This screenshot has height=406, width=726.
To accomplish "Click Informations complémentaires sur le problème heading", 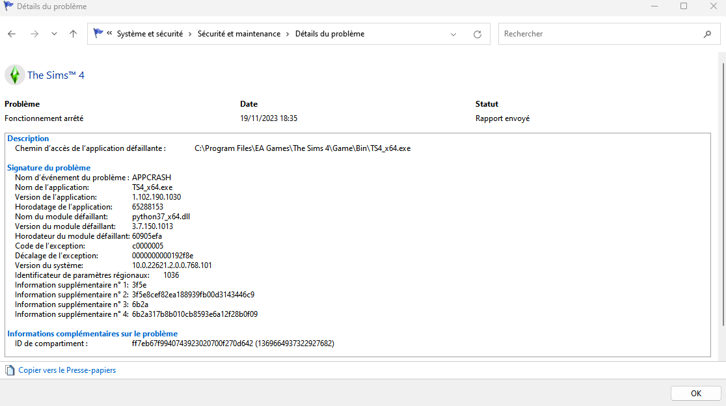I will click(92, 334).
